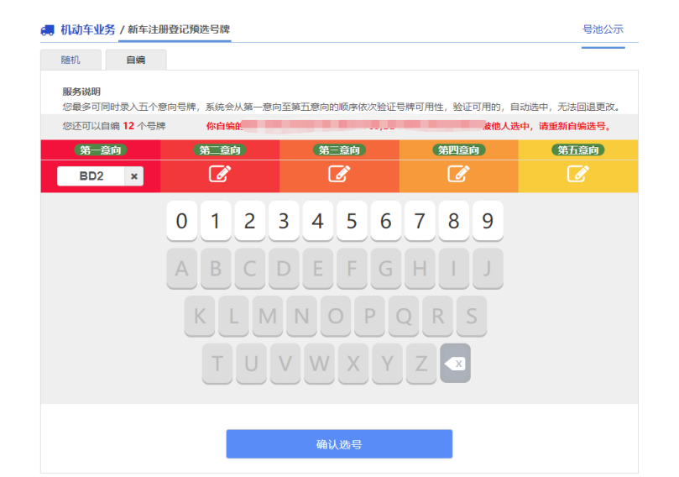Tap letter key Z
The height and width of the screenshot is (477, 679).
(421, 364)
